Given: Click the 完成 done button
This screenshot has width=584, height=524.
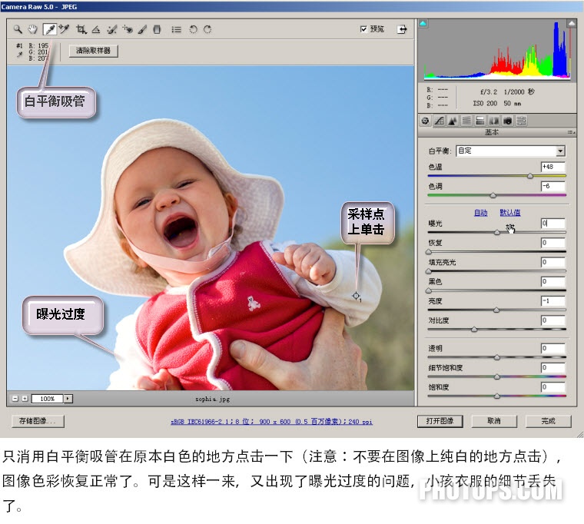Looking at the screenshot, I should coord(548,421).
